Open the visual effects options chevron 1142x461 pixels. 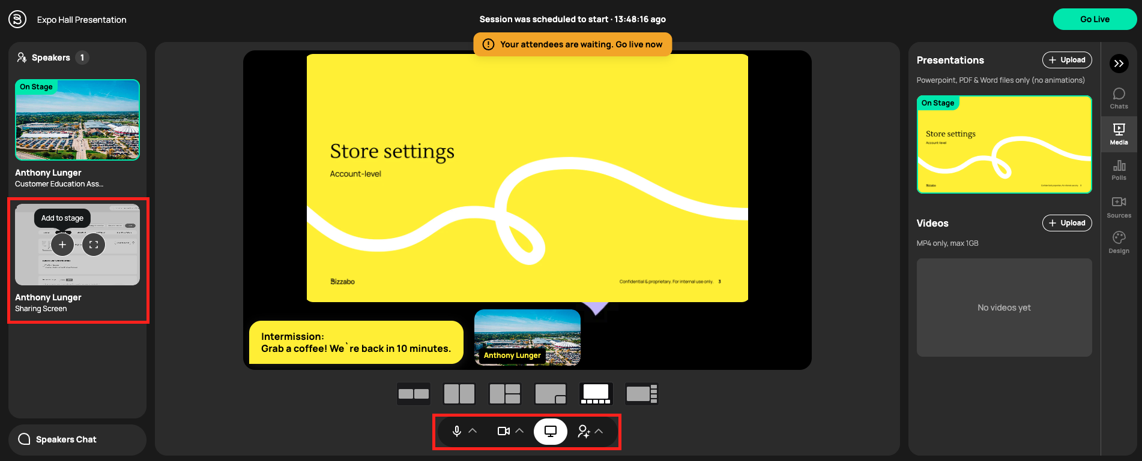click(x=599, y=431)
